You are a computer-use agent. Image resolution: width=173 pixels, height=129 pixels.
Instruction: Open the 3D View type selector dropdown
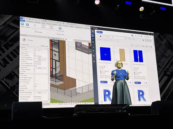[x=48, y=42]
